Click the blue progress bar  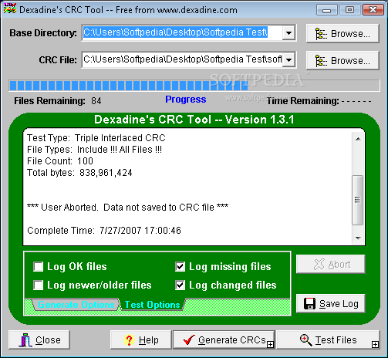(x=194, y=86)
